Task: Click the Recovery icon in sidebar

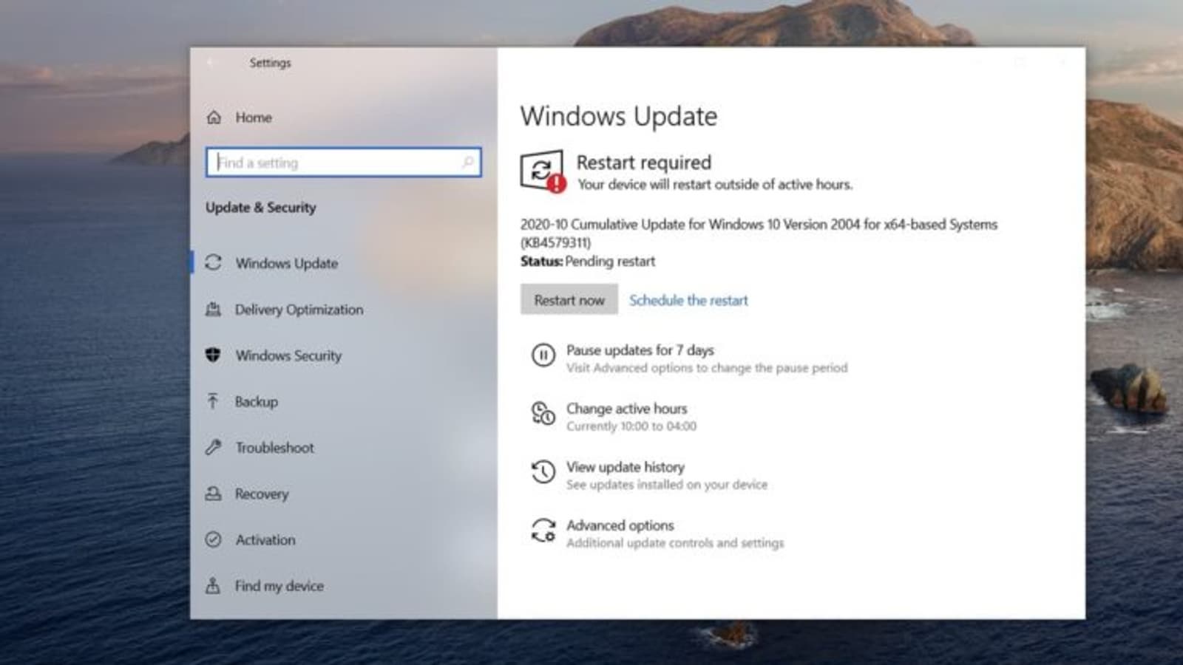Action: 213,493
